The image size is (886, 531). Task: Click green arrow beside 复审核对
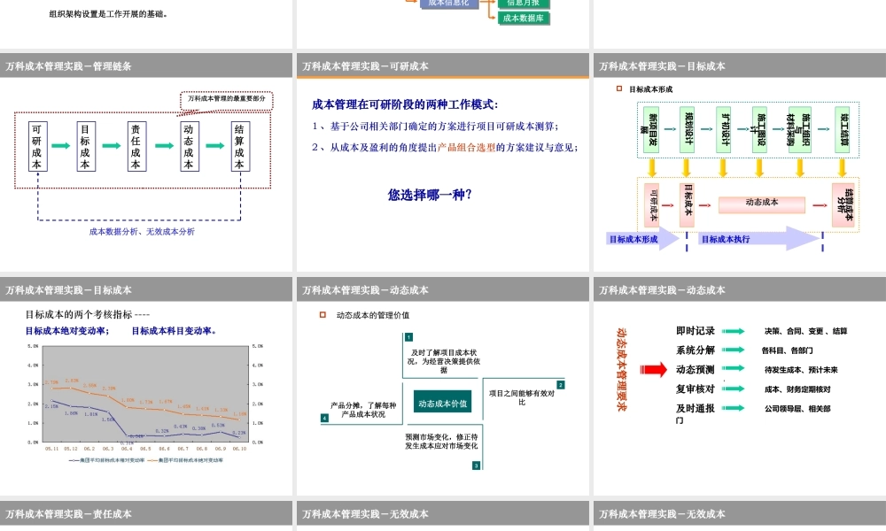pyautogui.click(x=734, y=389)
